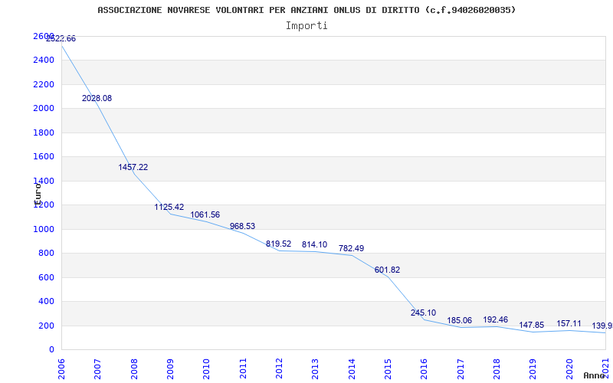Click the 2019 year axis label
This screenshot has width=613, height=383.
click(533, 369)
